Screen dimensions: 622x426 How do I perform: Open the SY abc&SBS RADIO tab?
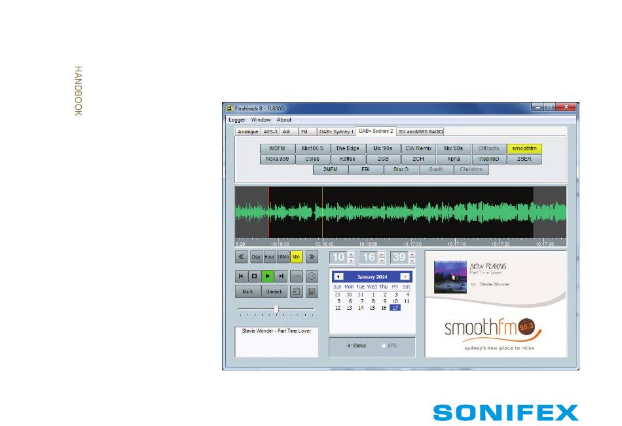click(x=420, y=131)
